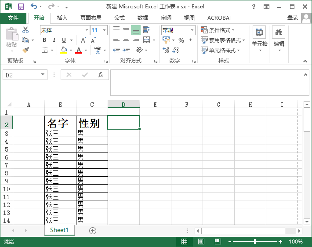Click 登录 to sign in
This screenshot has height=247, width=312.
pyautogui.click(x=293, y=18)
